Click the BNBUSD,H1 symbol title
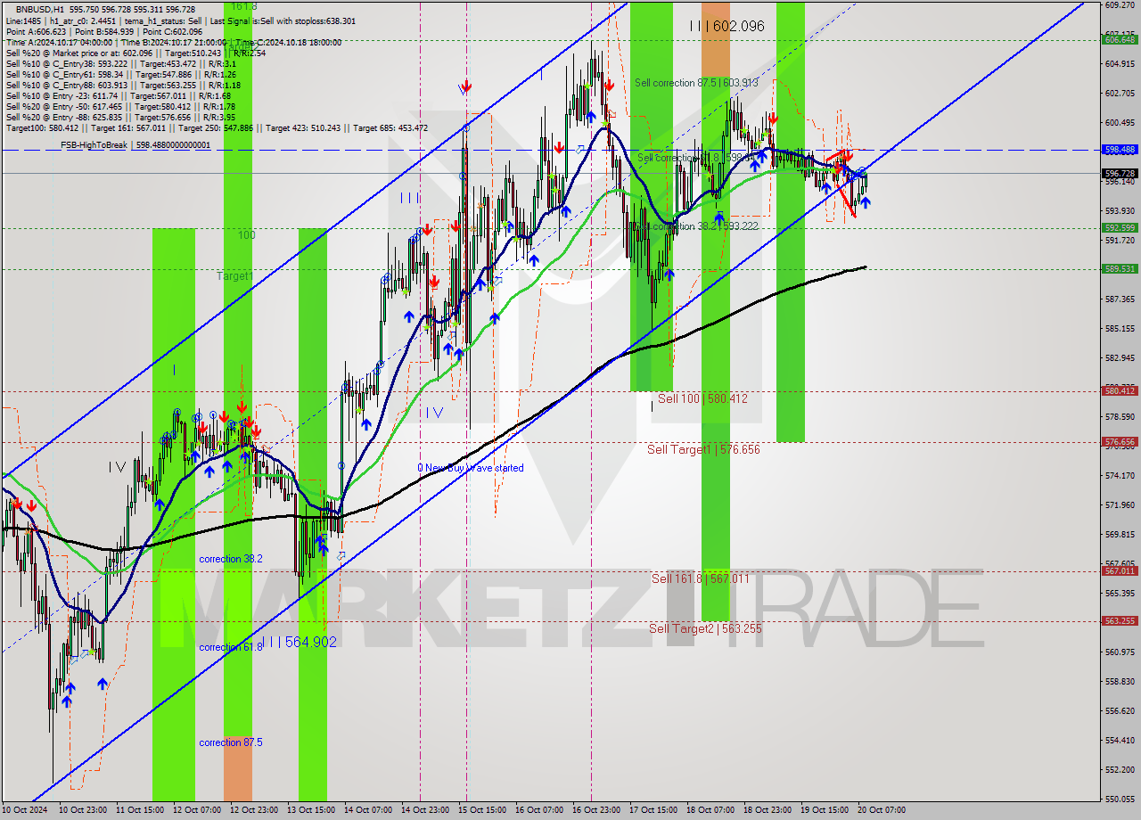Viewport: 1141px width, 820px height. point(39,8)
